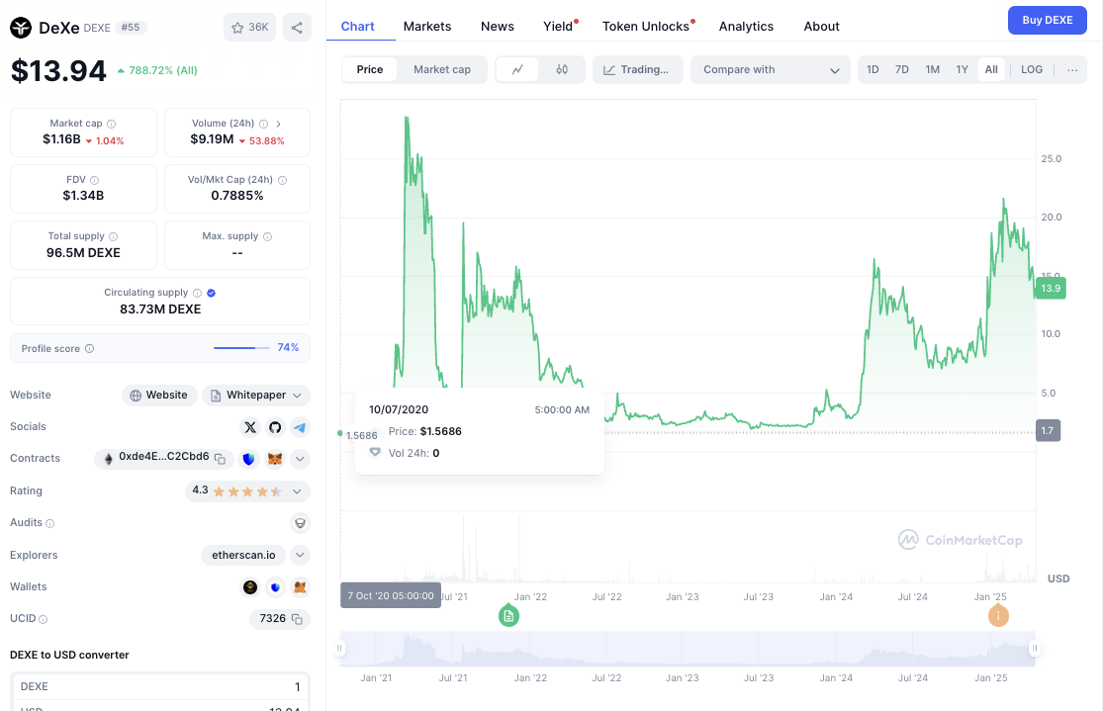Switch chart to Market cap view
1103x711 pixels.
click(442, 69)
